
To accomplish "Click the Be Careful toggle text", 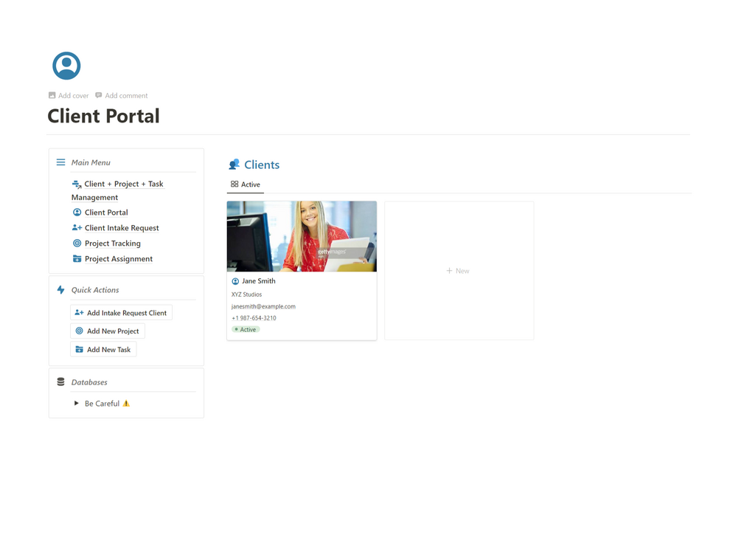I will [x=102, y=404].
